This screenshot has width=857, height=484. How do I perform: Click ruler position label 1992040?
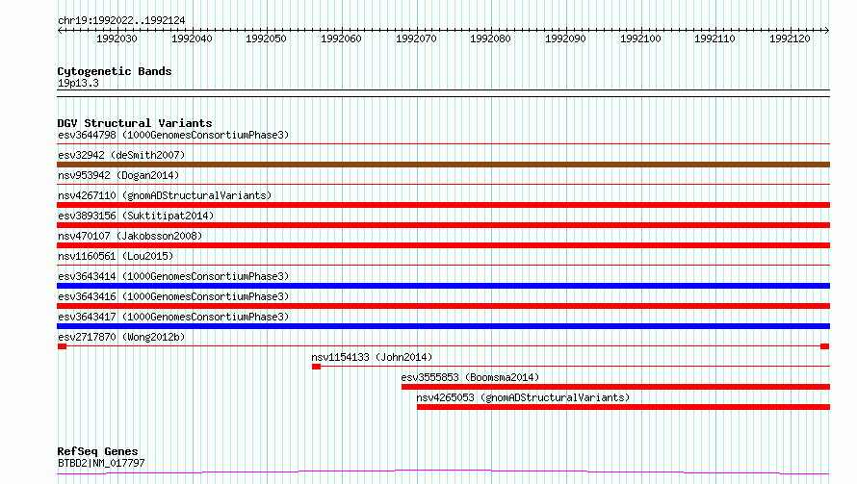(192, 38)
